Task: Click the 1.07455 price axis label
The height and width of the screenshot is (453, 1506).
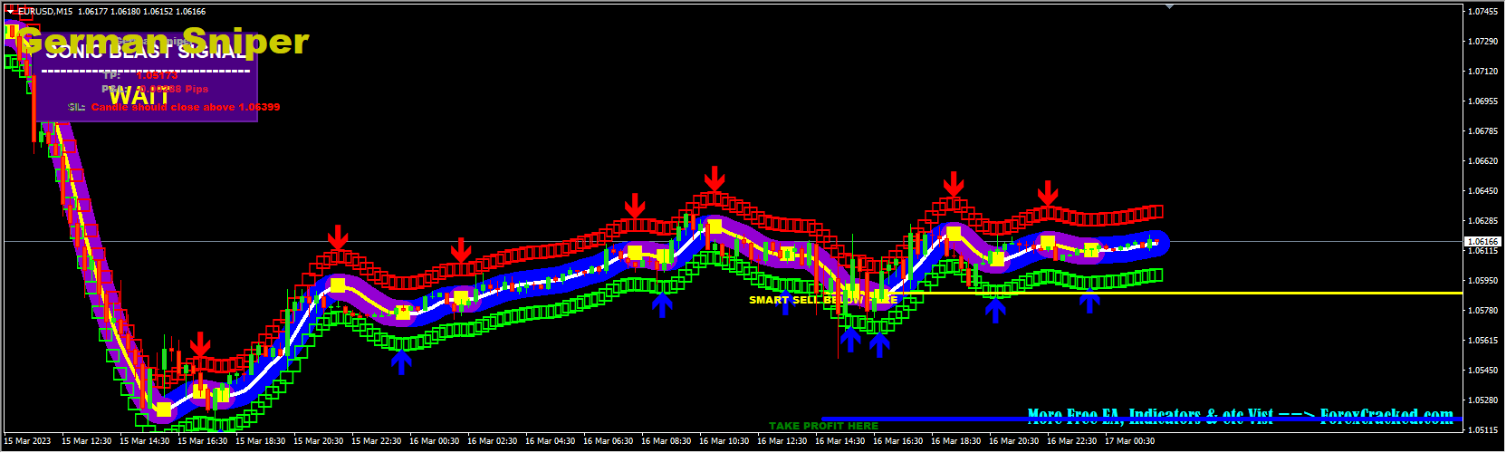Action: pos(1482,12)
